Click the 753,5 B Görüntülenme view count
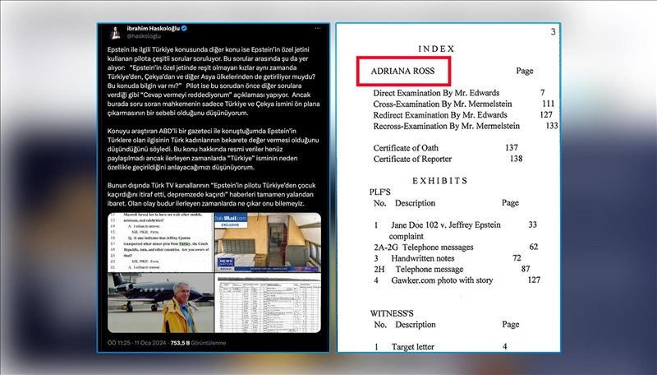 coord(198,343)
